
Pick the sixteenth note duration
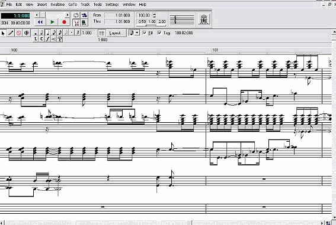(60, 32)
